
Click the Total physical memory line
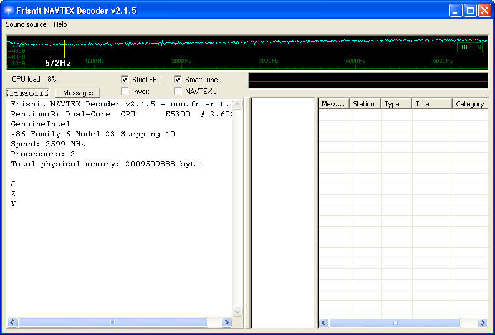click(108, 164)
